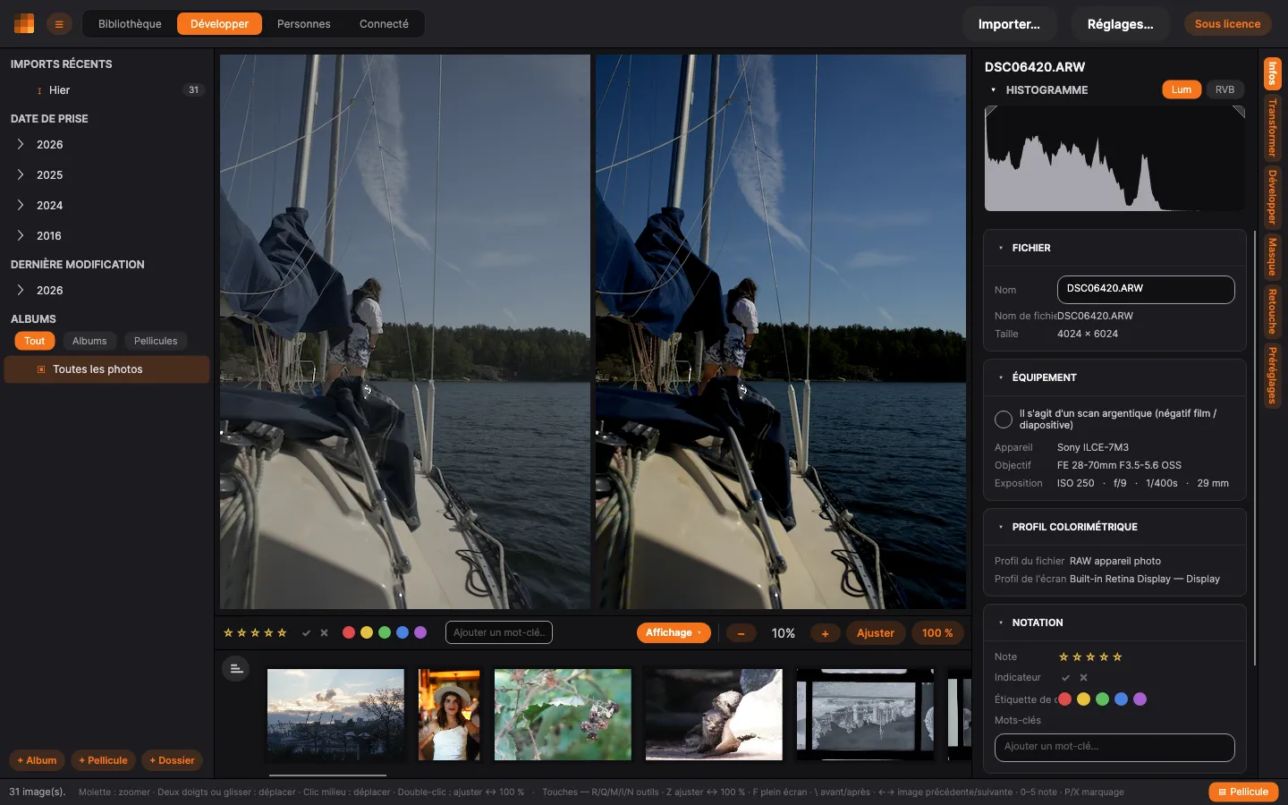Open the Affichage dropdown

[x=674, y=632]
